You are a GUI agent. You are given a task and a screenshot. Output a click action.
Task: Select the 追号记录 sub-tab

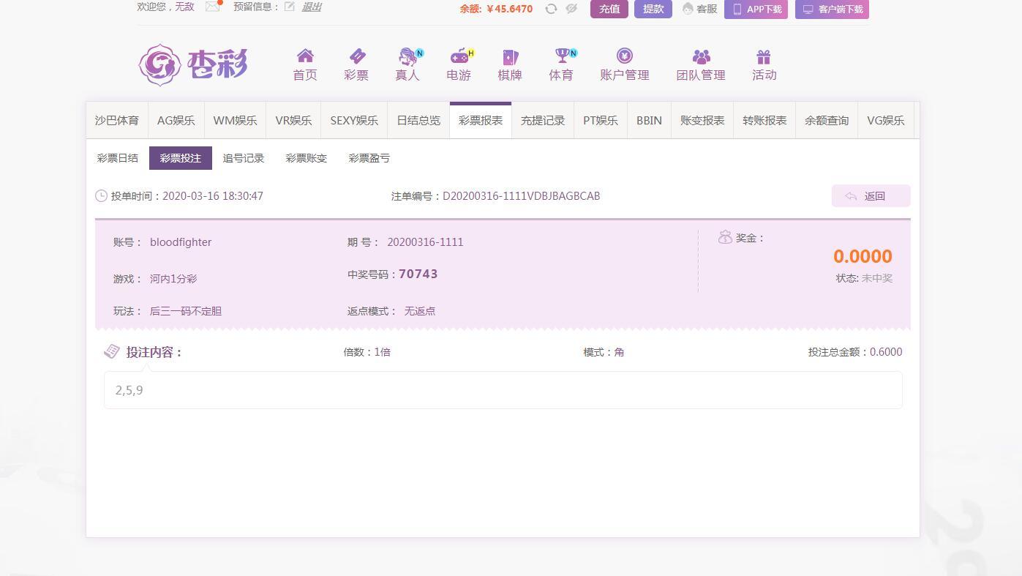click(x=244, y=158)
